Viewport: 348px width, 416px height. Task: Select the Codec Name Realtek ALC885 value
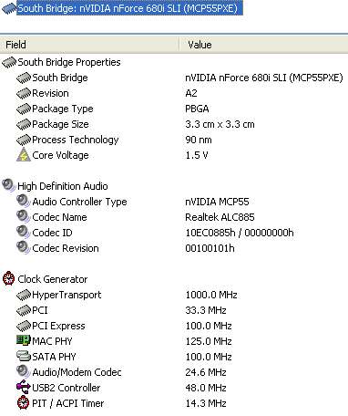click(220, 217)
